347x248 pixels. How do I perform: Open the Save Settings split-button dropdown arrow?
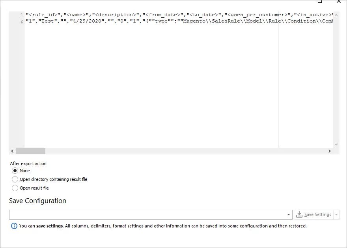click(x=336, y=214)
